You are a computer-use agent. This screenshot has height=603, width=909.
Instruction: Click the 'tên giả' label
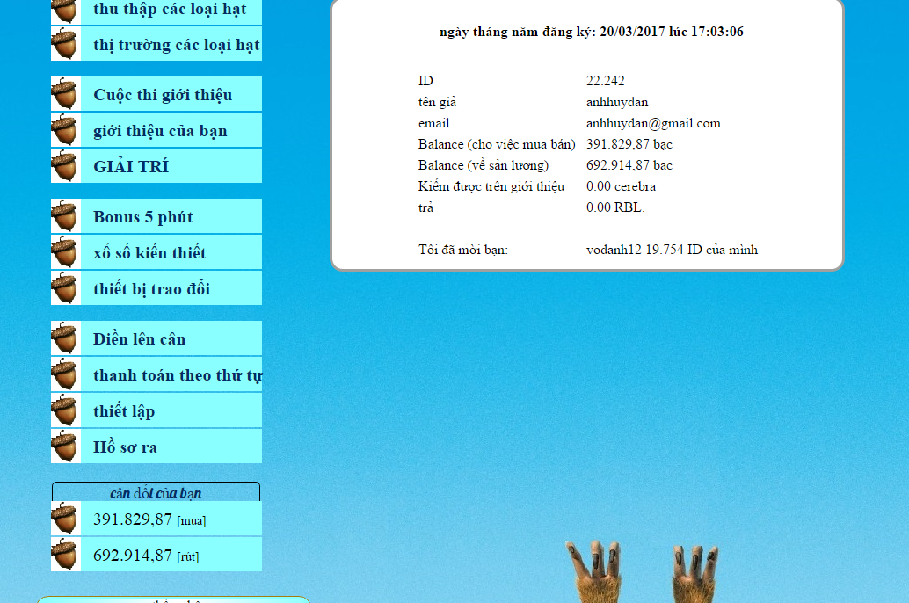point(437,102)
